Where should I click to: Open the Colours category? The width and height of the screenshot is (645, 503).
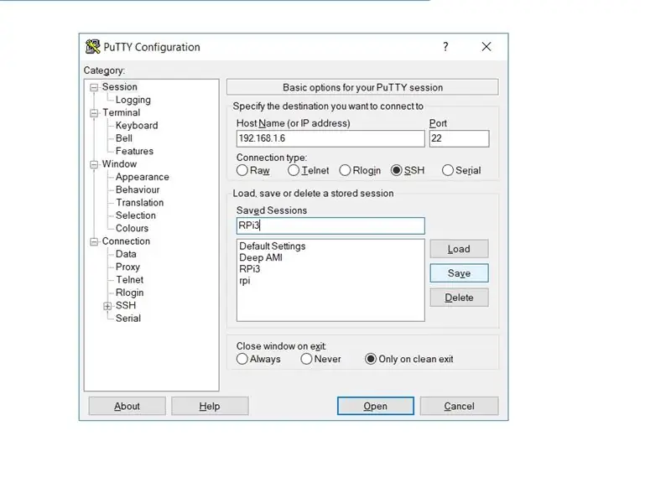(132, 228)
